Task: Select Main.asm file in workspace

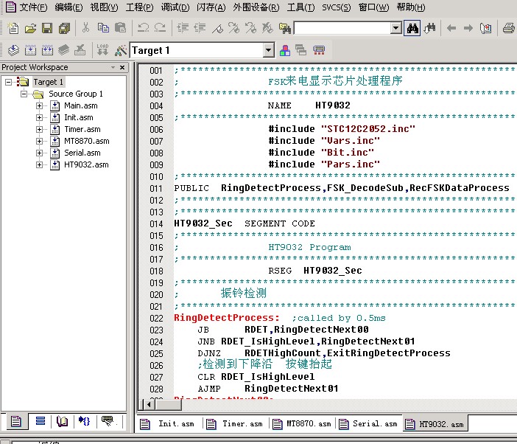Action: [81, 105]
